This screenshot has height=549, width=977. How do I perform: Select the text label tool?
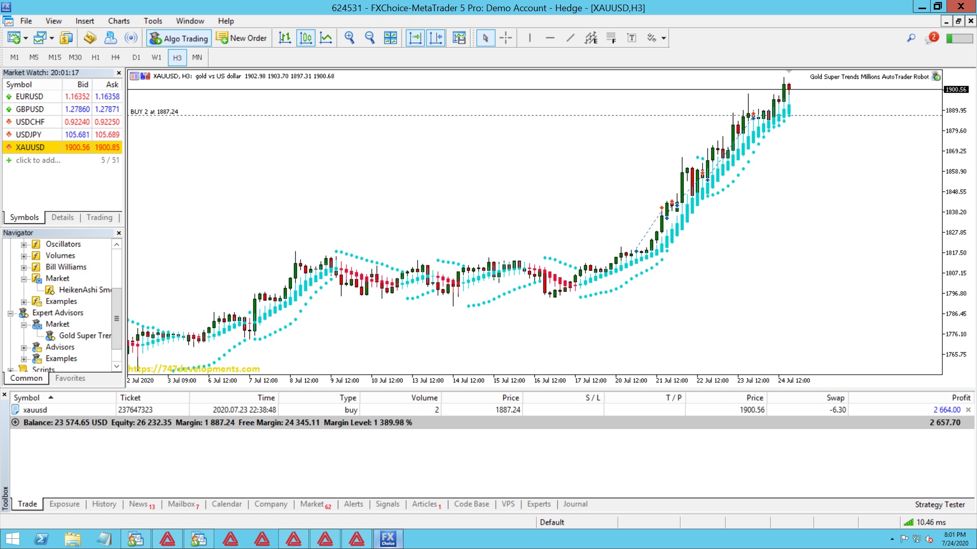(631, 38)
